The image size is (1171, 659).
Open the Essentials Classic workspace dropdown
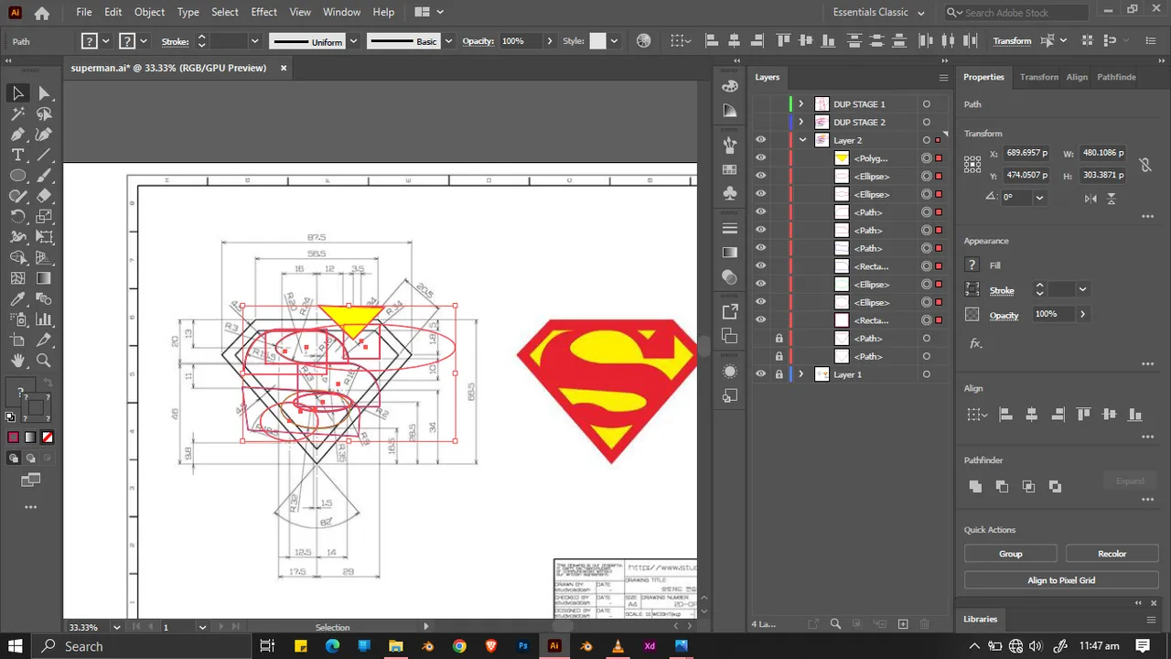click(x=878, y=13)
